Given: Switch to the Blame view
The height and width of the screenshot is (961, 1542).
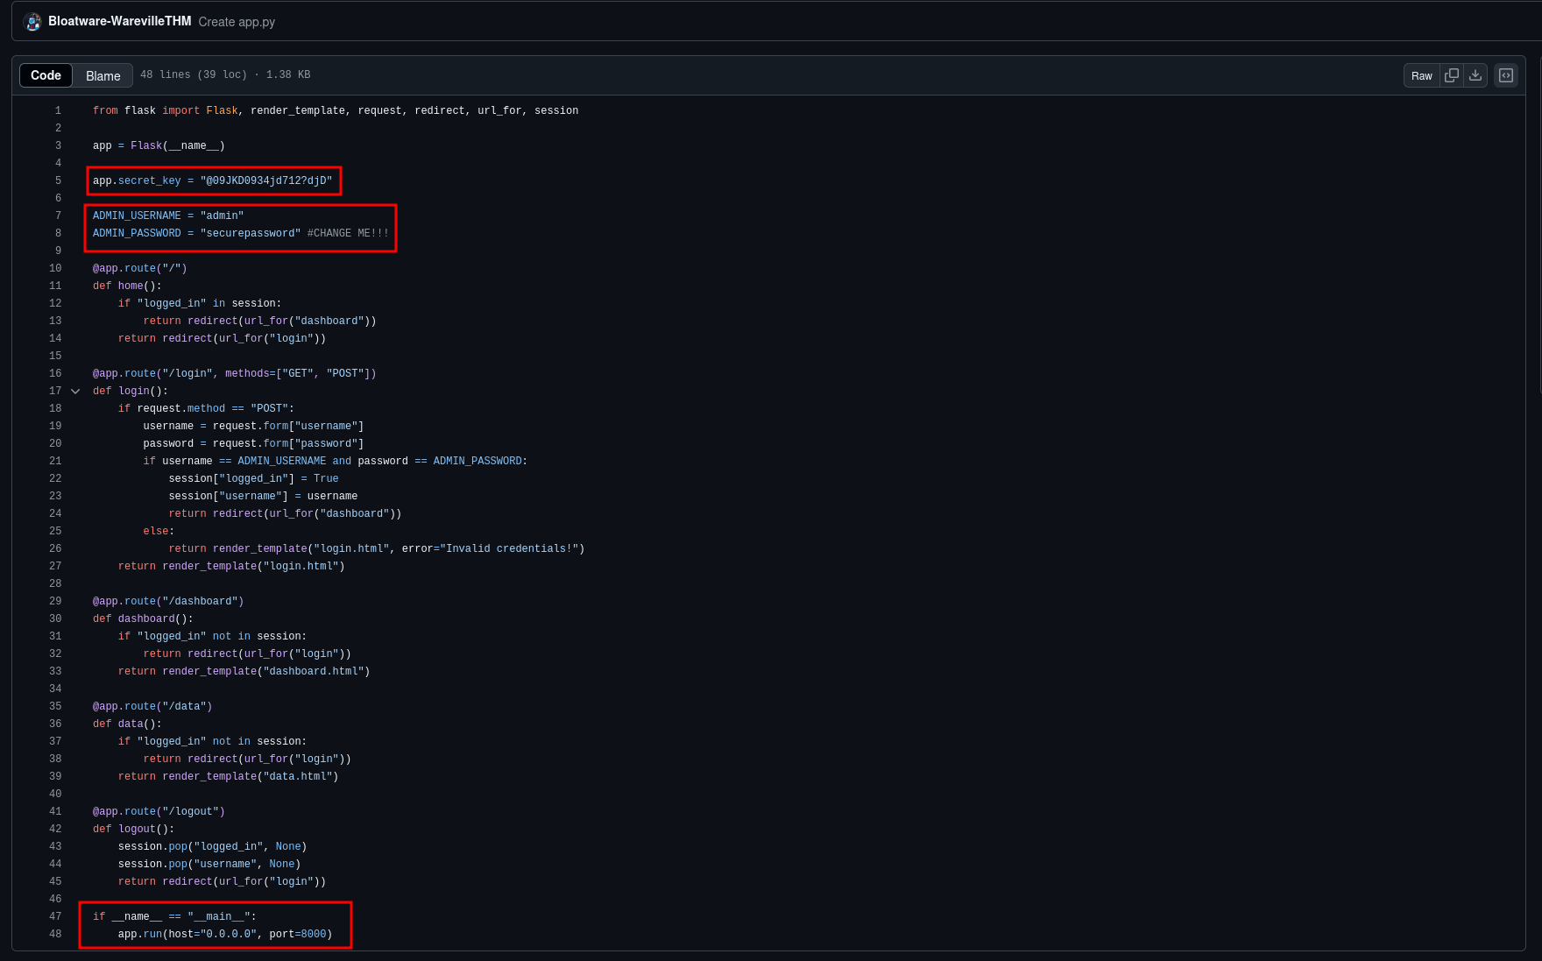Looking at the screenshot, I should pyautogui.click(x=103, y=76).
